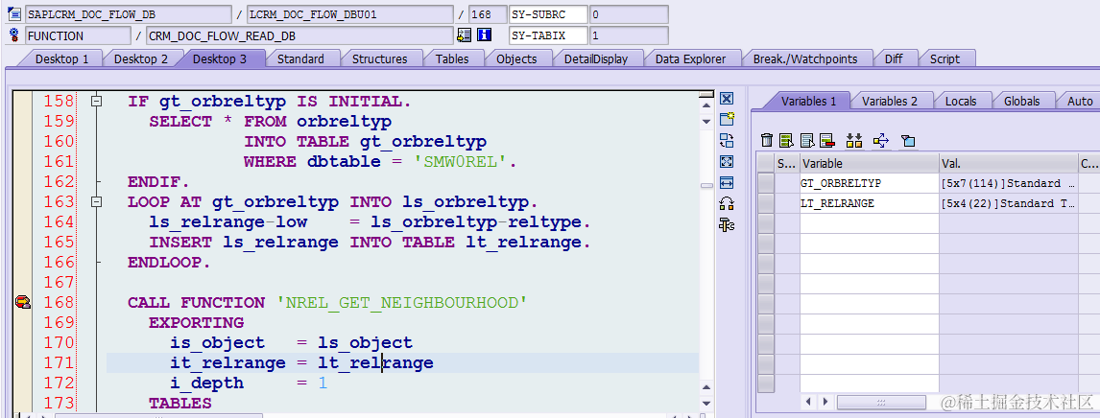Open the Standard tab
The width and height of the screenshot is (1100, 418).
click(300, 58)
